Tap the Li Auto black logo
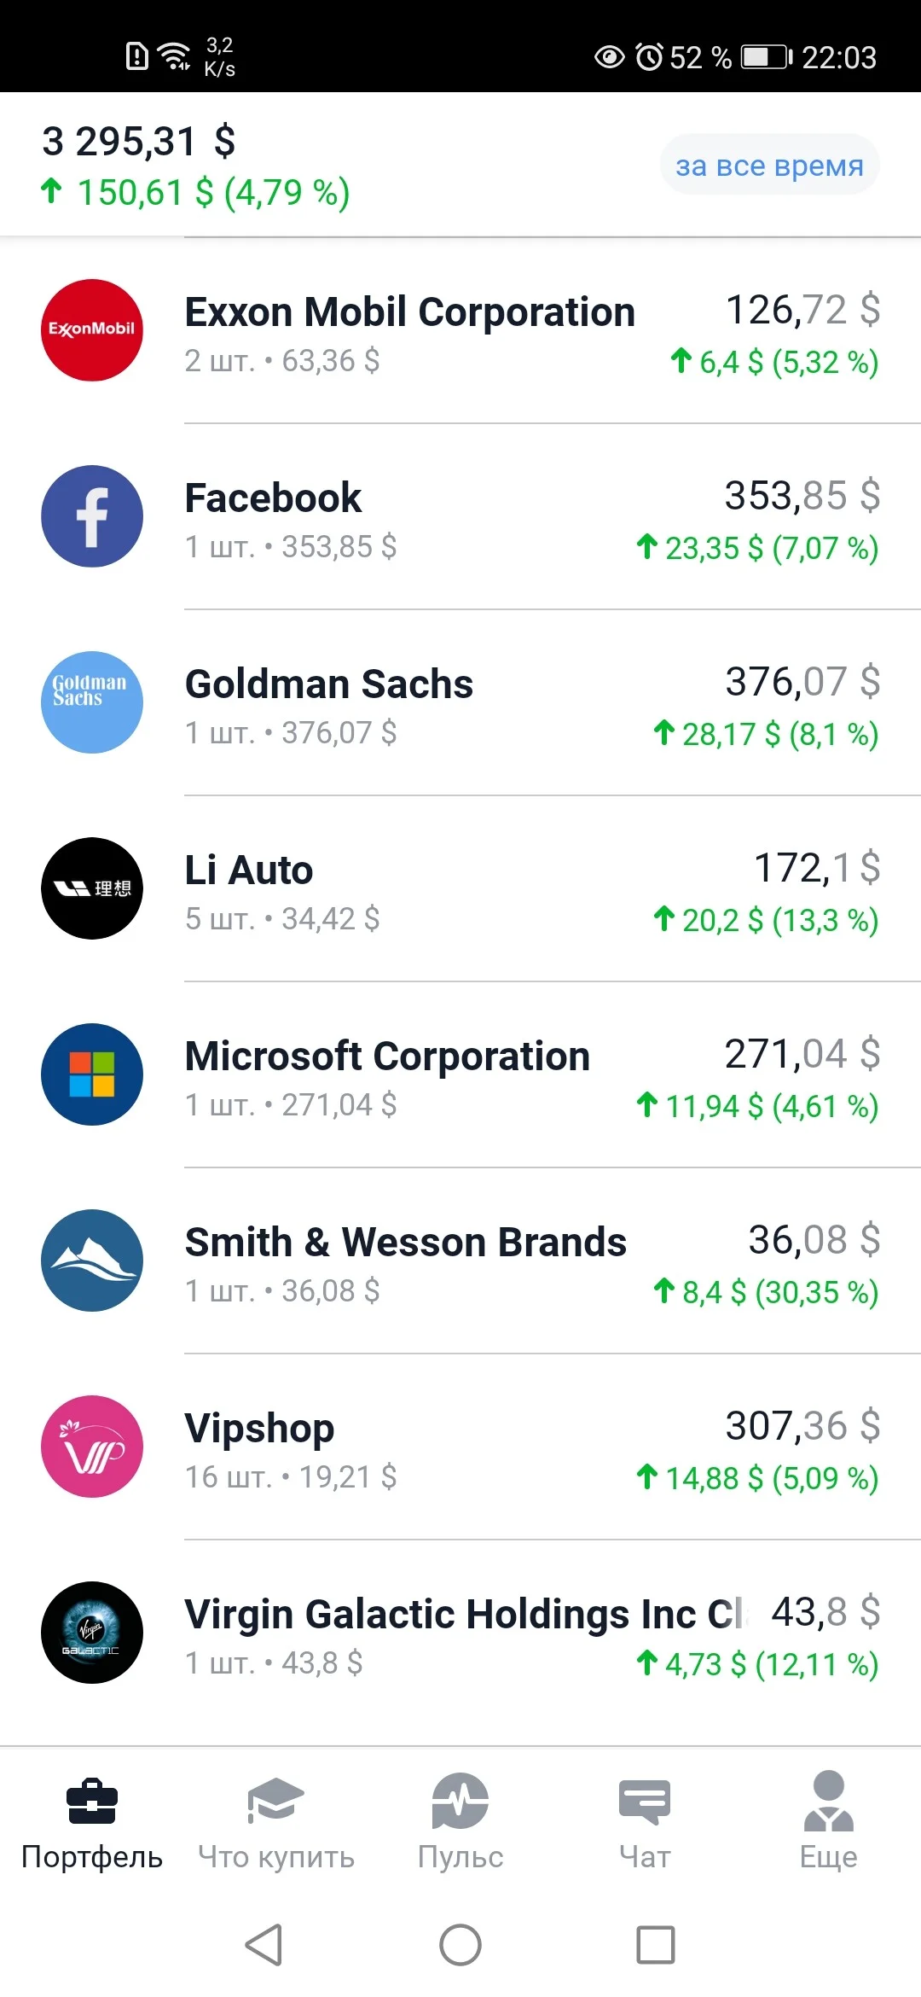This screenshot has width=921, height=1997. [x=92, y=888]
